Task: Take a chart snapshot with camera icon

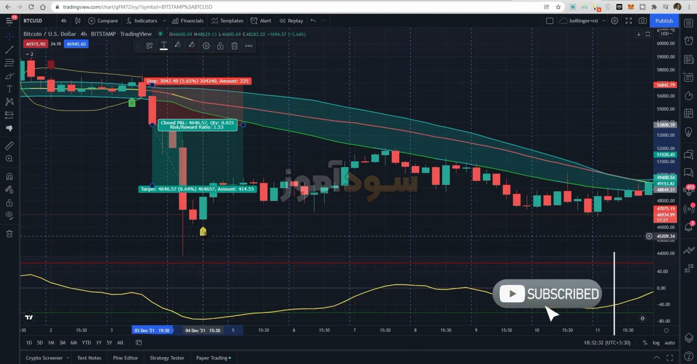Action: (x=643, y=21)
